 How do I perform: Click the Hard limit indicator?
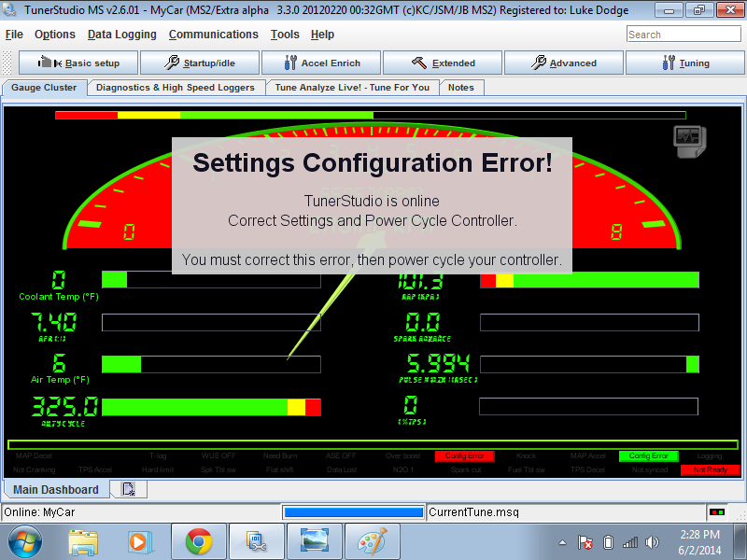click(158, 469)
